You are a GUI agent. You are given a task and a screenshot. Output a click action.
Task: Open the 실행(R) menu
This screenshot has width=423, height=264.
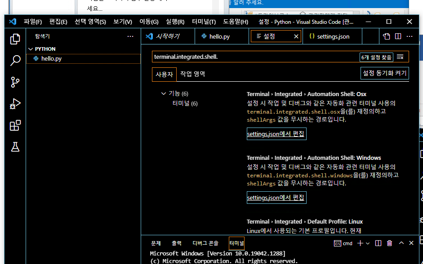click(x=175, y=22)
